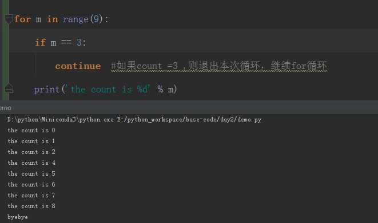
Task: Select the demo run tab
Action: coord(6,108)
